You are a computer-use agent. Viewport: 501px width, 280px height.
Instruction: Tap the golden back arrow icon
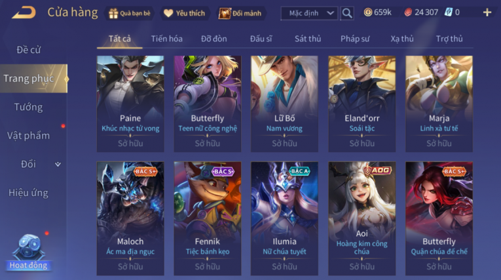[24, 13]
